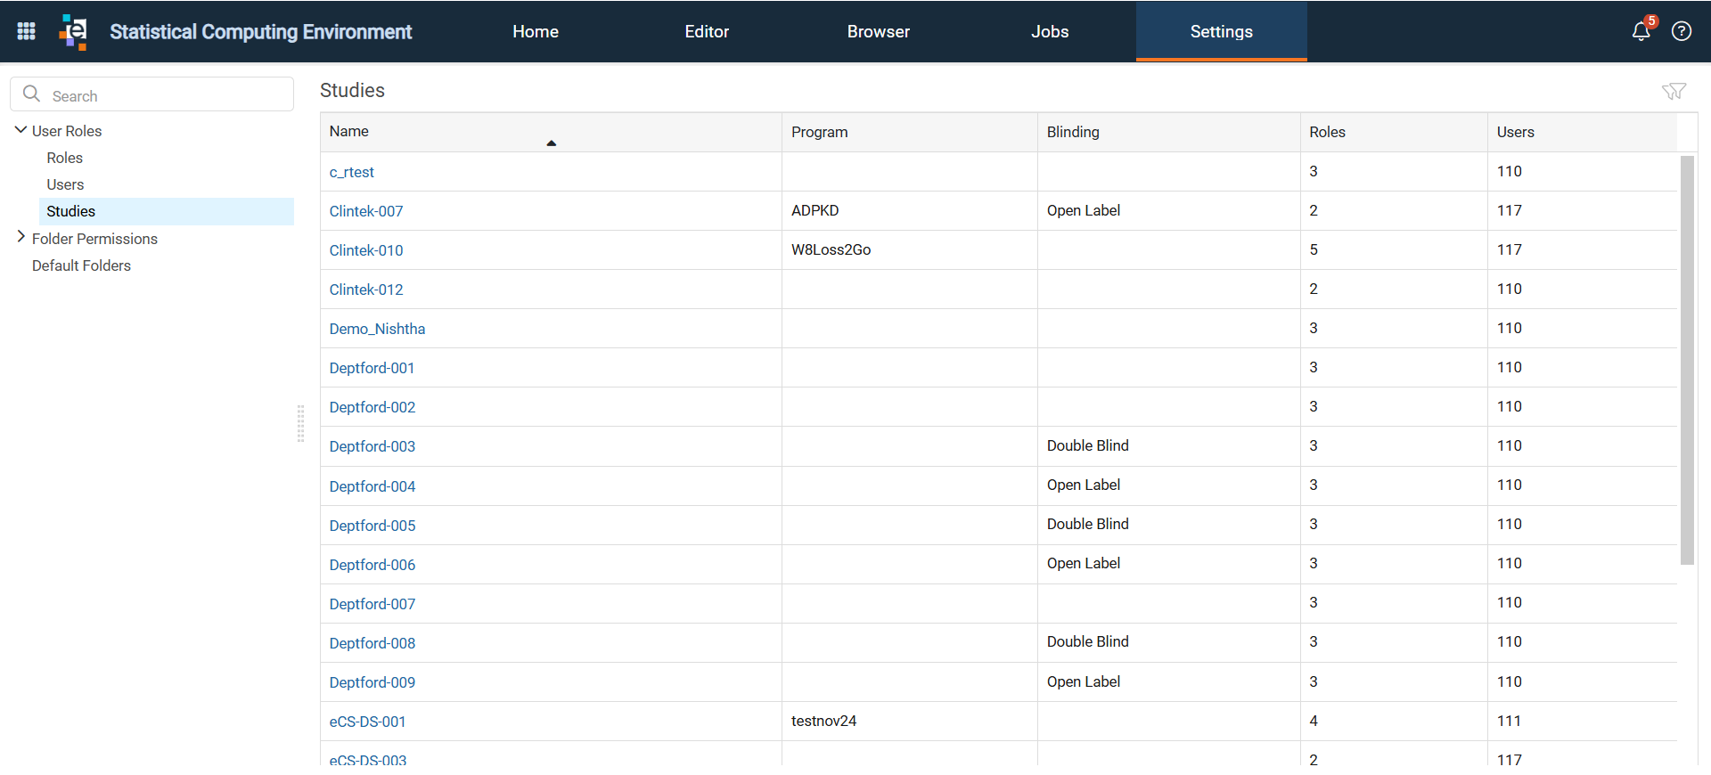
Task: Open the Deptford-004 study link
Action: point(372,486)
